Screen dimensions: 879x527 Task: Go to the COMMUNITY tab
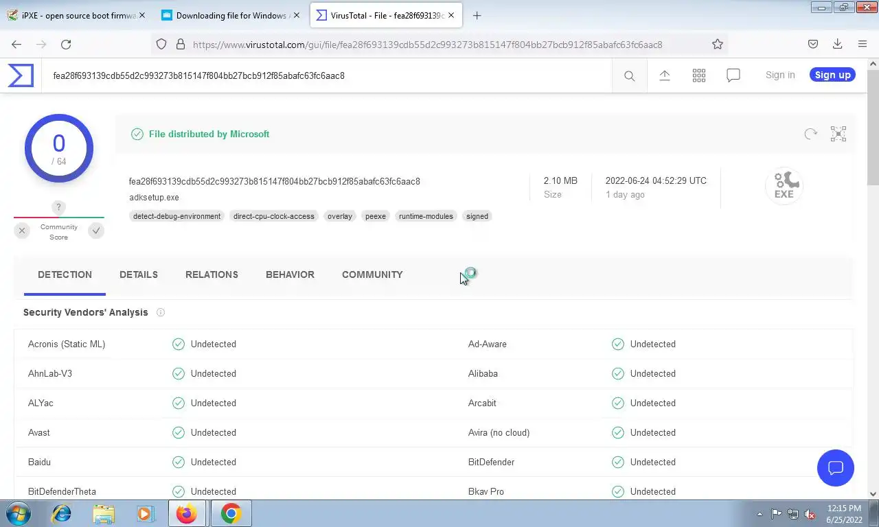pyautogui.click(x=372, y=274)
